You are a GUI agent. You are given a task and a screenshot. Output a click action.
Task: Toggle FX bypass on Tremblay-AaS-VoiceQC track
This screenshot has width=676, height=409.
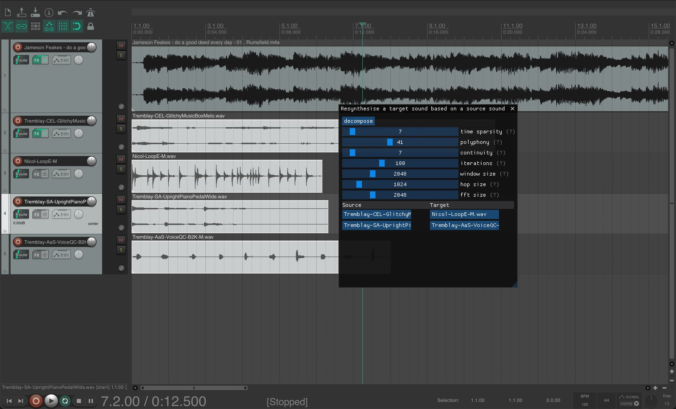[45, 255]
